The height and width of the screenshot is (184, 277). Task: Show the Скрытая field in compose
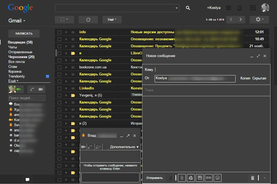coord(259,78)
